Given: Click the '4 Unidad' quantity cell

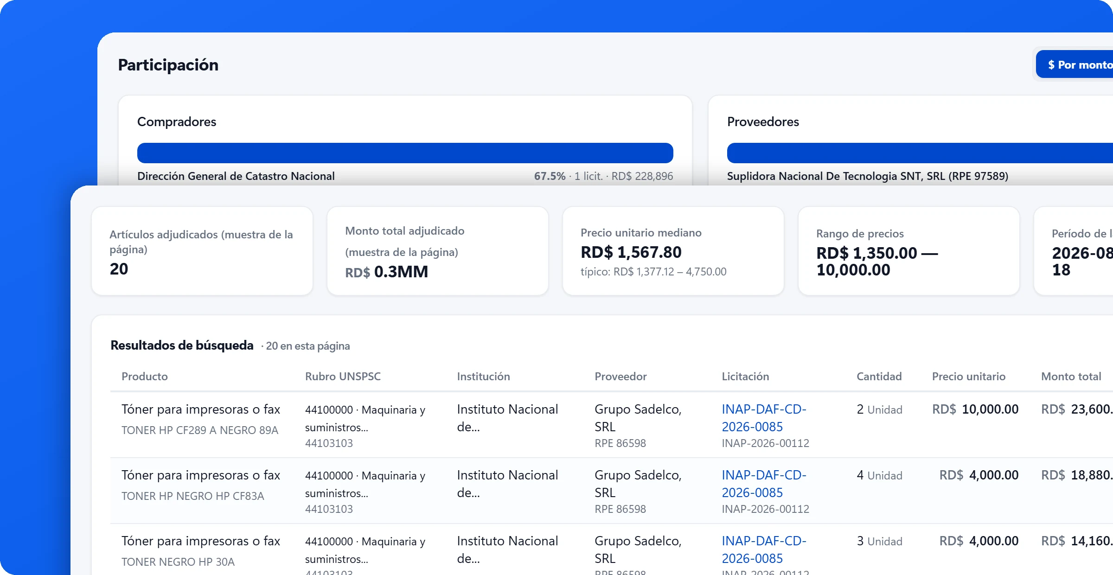Looking at the screenshot, I should (879, 475).
